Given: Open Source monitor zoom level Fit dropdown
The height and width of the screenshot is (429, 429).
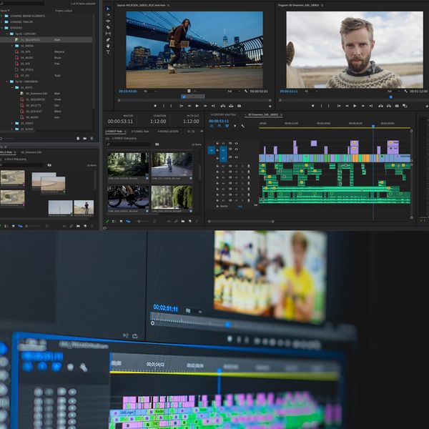Looking at the screenshot, I should 148,92.
